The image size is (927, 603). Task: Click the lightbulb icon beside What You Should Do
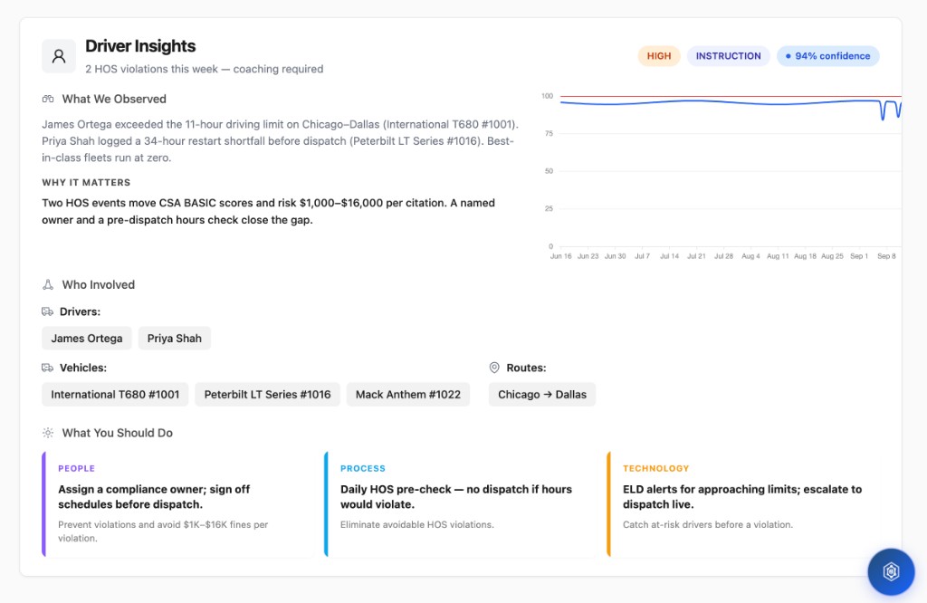(48, 433)
